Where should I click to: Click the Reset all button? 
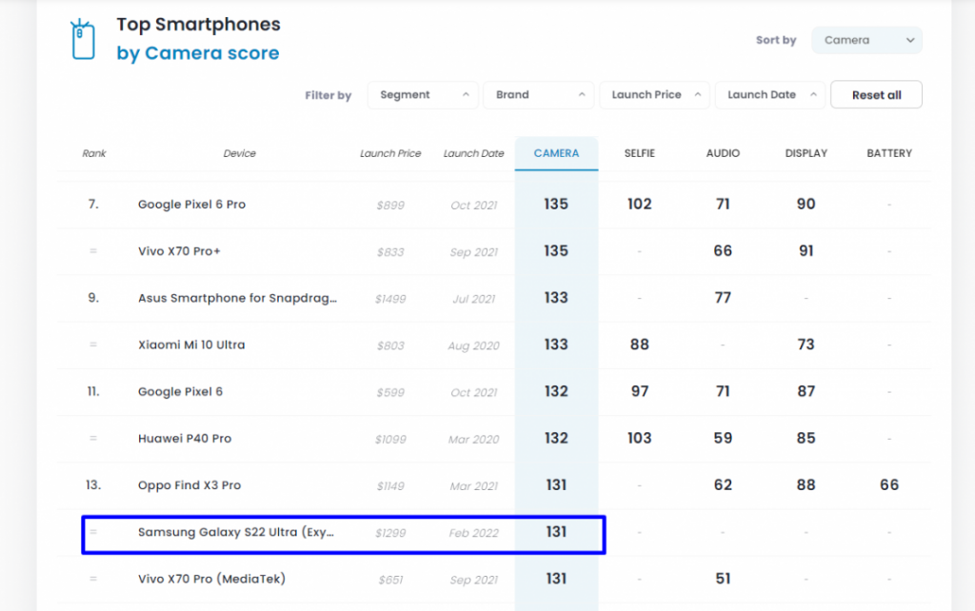pyautogui.click(x=876, y=95)
